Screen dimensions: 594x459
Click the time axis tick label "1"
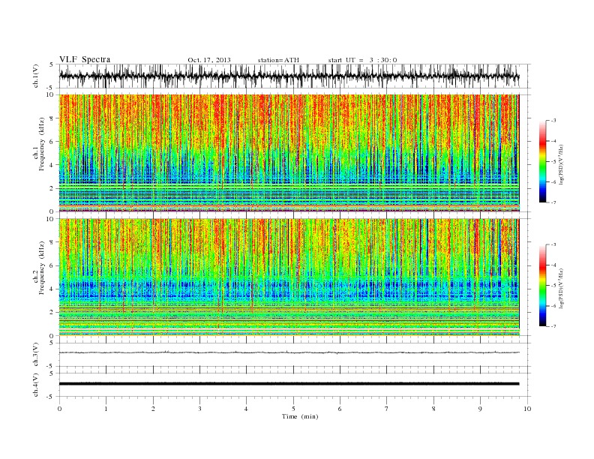click(x=106, y=409)
